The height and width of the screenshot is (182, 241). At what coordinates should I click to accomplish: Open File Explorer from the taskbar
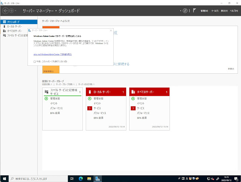(89, 179)
